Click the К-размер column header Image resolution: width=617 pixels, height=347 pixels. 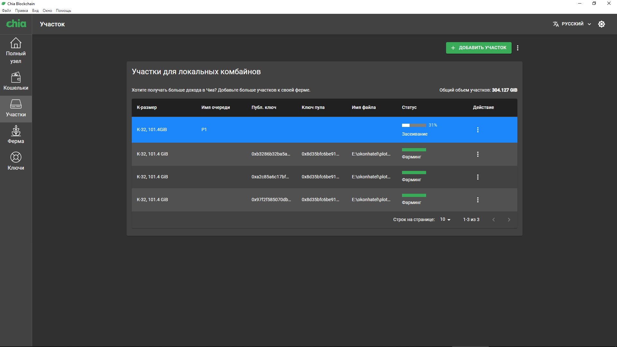147,108
